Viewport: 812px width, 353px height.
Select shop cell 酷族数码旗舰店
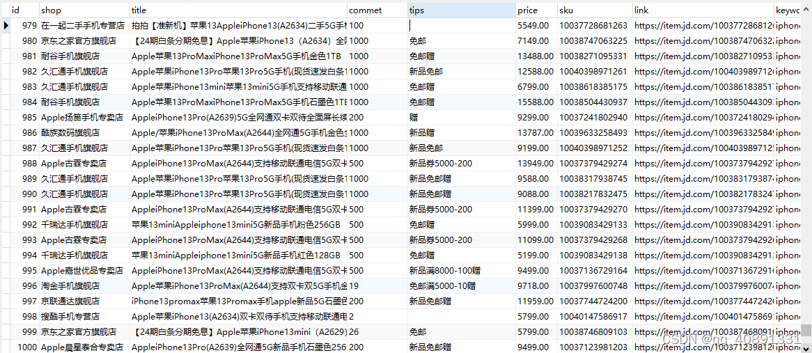click(84, 132)
